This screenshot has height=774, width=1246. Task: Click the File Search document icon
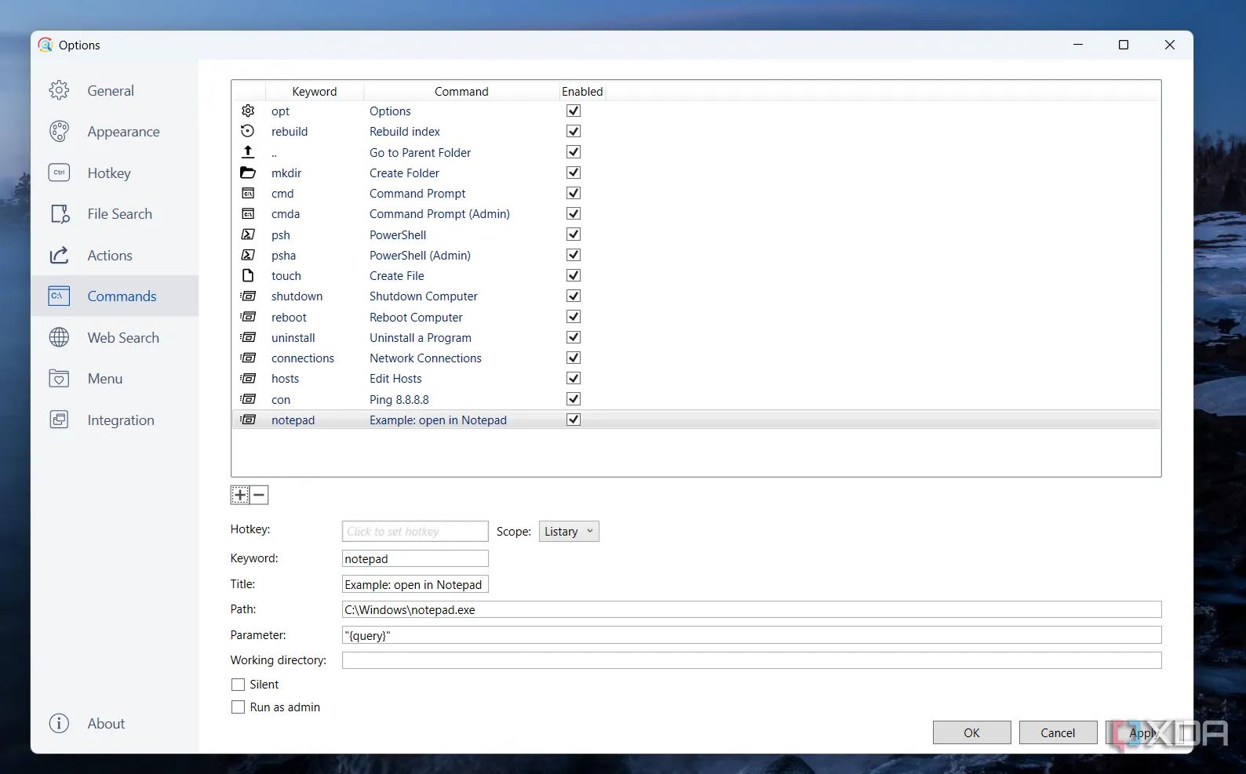point(60,213)
